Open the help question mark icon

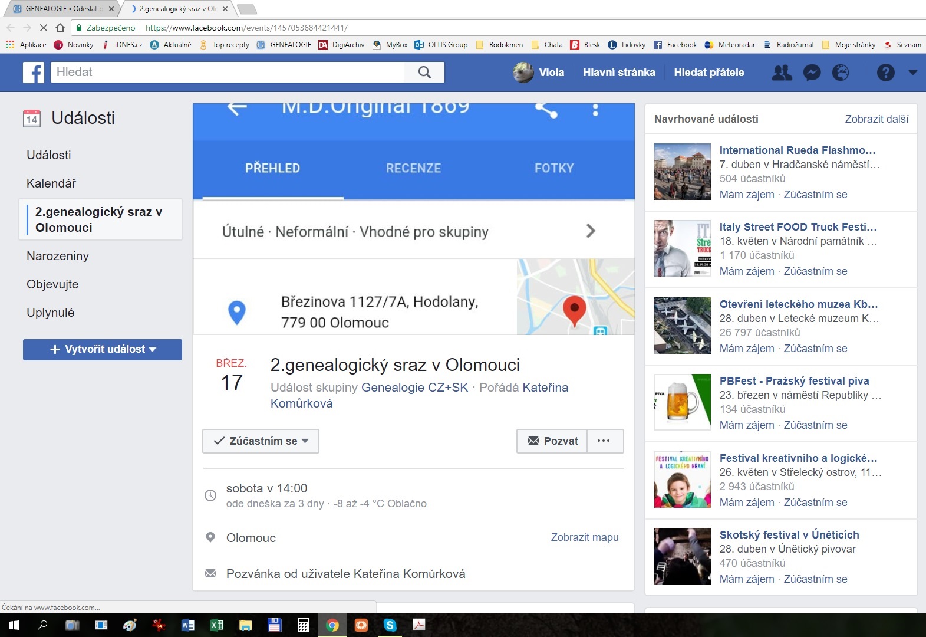tap(885, 73)
